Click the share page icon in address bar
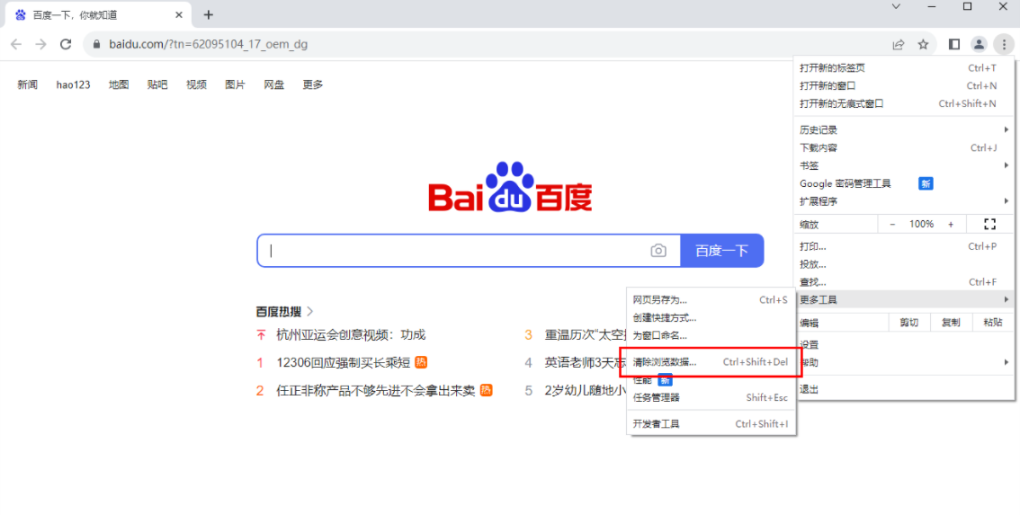 click(899, 44)
